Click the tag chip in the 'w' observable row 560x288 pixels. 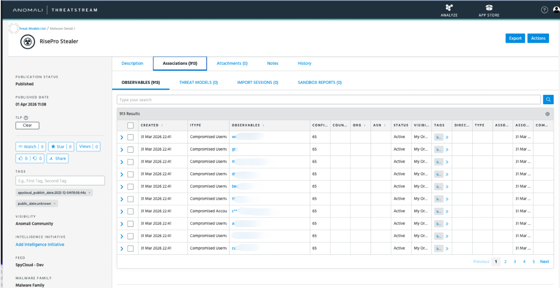point(439,137)
